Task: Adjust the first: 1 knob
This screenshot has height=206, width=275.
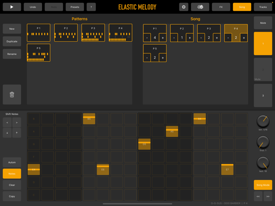Action: point(263,142)
